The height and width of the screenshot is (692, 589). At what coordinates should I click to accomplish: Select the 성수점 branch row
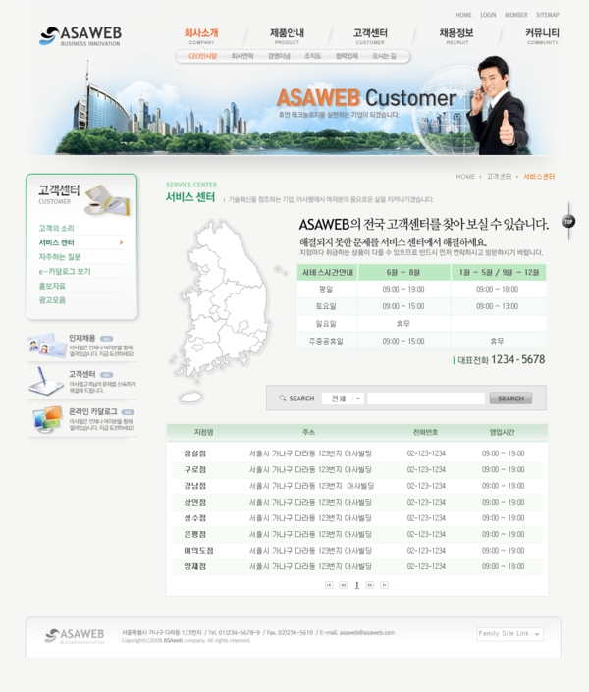(356, 518)
